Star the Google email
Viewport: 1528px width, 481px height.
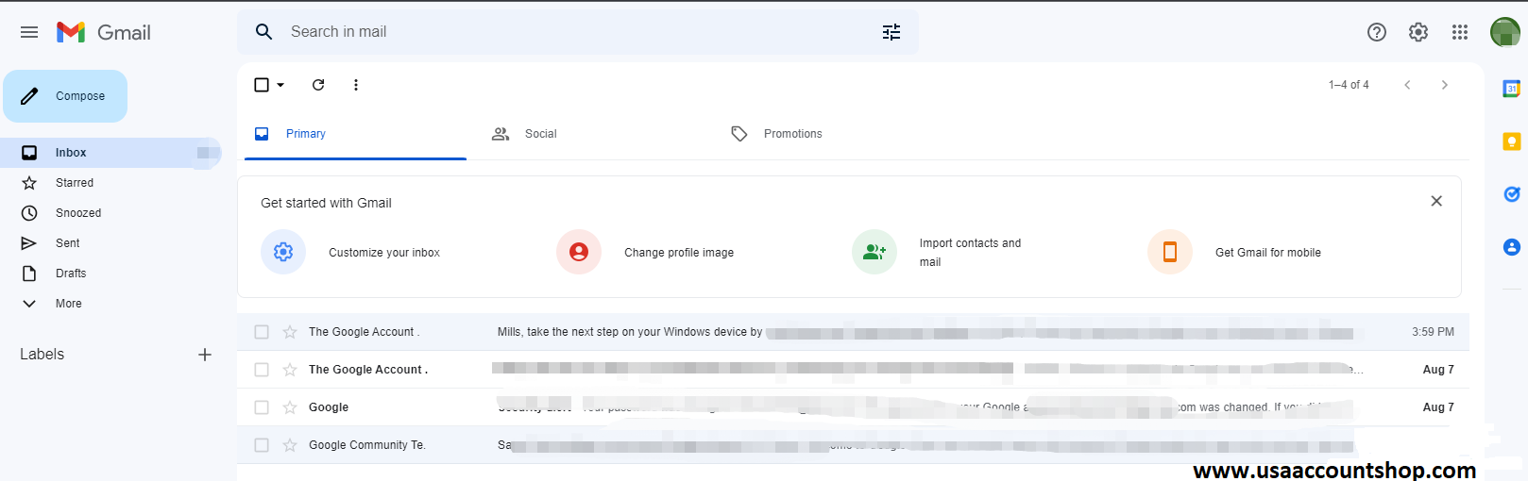[290, 407]
